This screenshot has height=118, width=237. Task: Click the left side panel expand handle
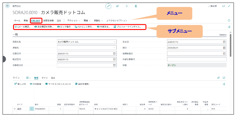(4, 59)
